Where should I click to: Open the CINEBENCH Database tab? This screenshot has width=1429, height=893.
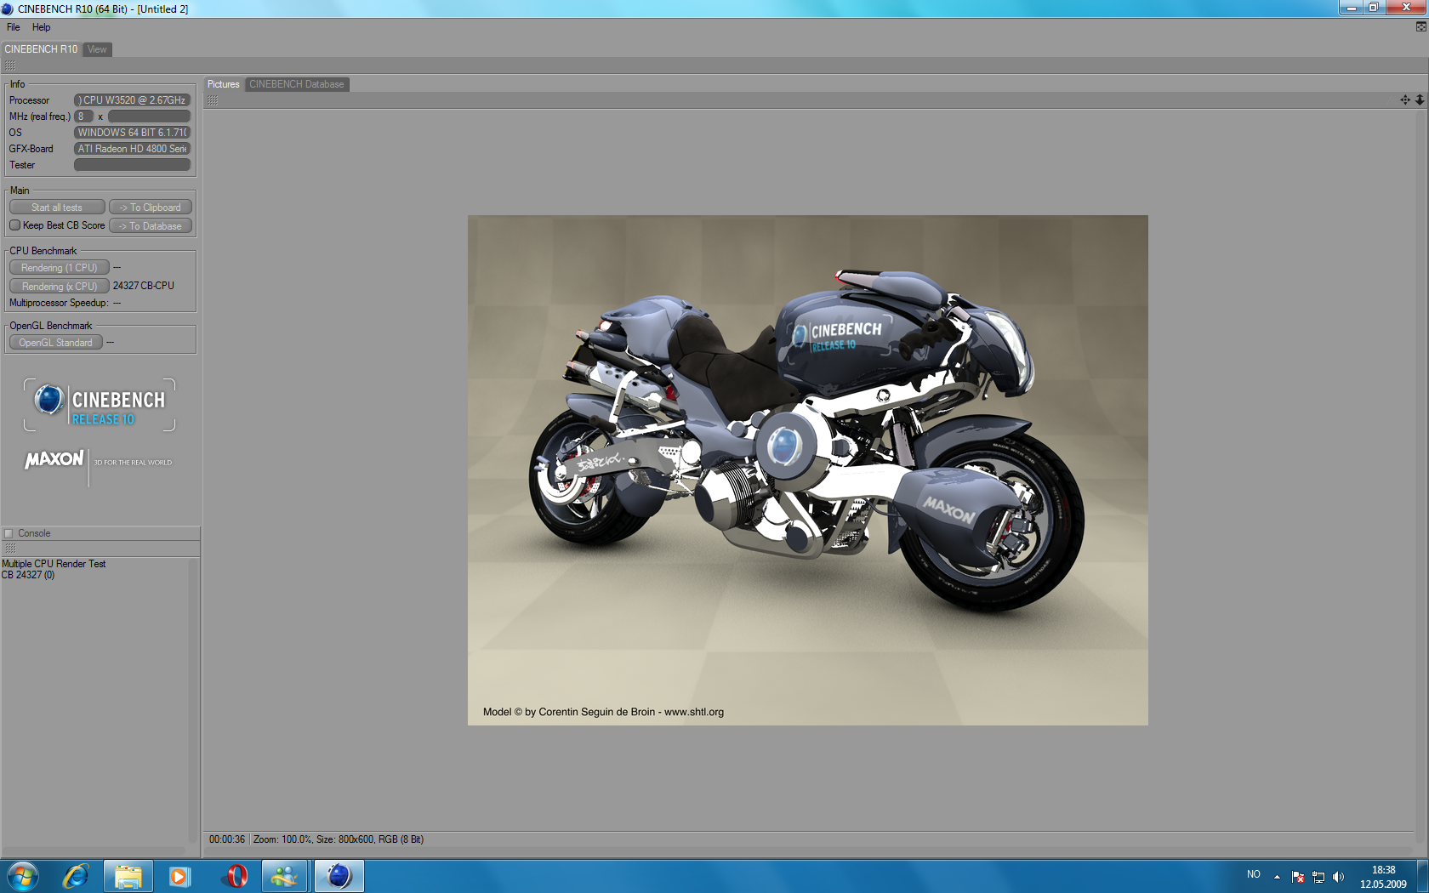pos(297,84)
